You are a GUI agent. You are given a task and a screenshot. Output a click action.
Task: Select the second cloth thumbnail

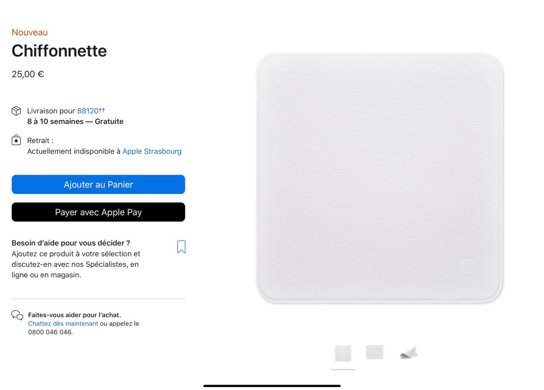tap(375, 352)
